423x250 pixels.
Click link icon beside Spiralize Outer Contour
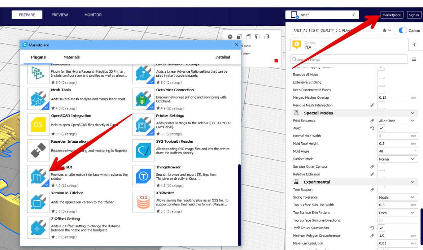coord(372,167)
